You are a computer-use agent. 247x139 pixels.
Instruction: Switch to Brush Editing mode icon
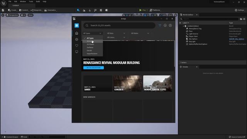tap(107, 10)
